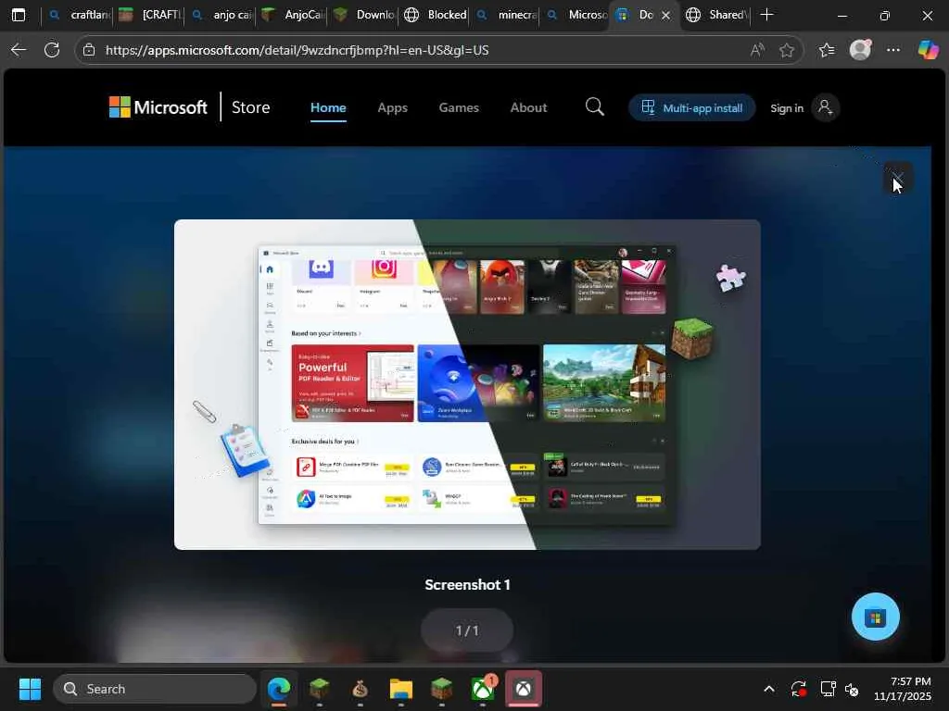Click the user account avatar icon
Viewport: 949px width, 711px height.
pos(825,107)
